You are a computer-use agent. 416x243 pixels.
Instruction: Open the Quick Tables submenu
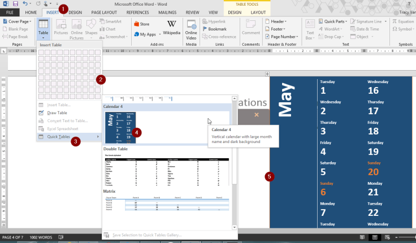(x=69, y=137)
